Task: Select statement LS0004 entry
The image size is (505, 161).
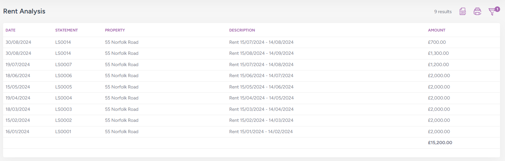Action: click(x=63, y=98)
